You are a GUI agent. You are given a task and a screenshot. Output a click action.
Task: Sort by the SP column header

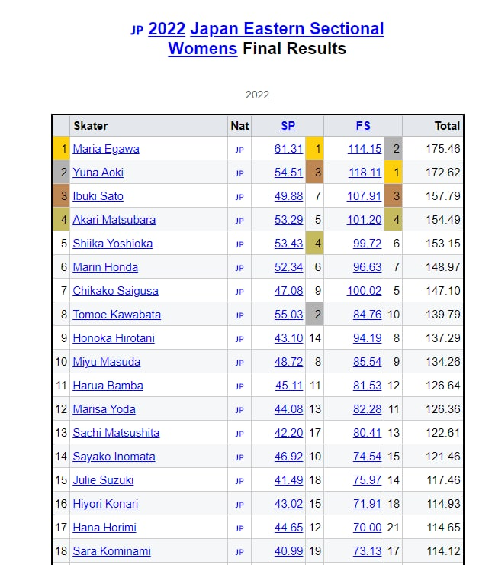(x=288, y=126)
